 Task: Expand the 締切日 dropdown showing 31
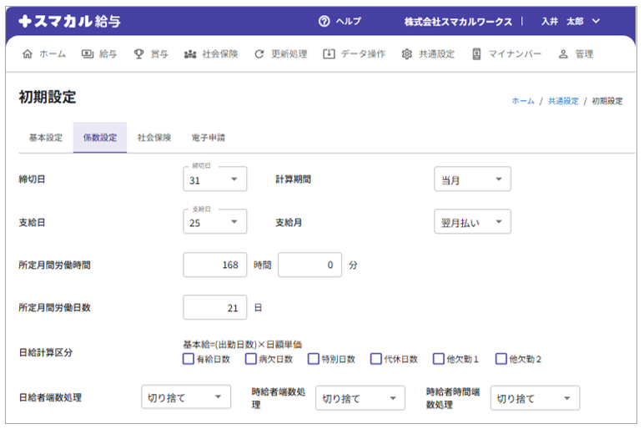pos(214,179)
